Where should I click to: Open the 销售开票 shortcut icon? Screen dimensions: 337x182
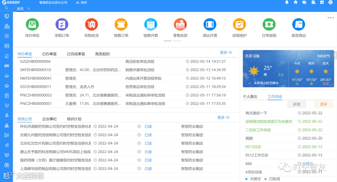click(151, 24)
